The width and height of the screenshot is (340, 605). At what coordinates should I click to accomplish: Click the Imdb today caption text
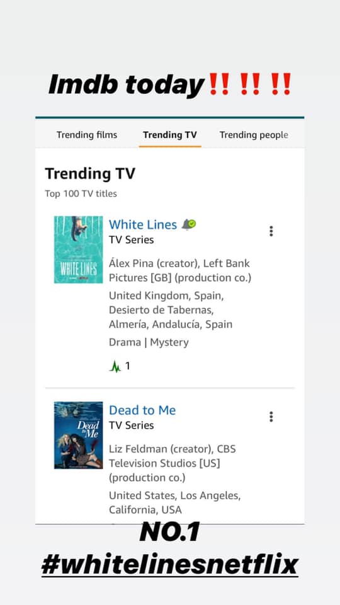pos(127,84)
